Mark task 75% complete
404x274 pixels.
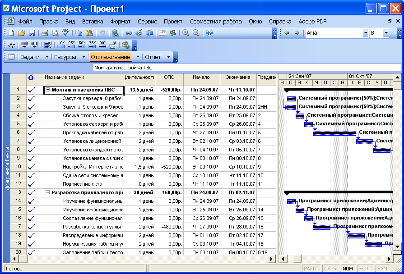pos(92,45)
